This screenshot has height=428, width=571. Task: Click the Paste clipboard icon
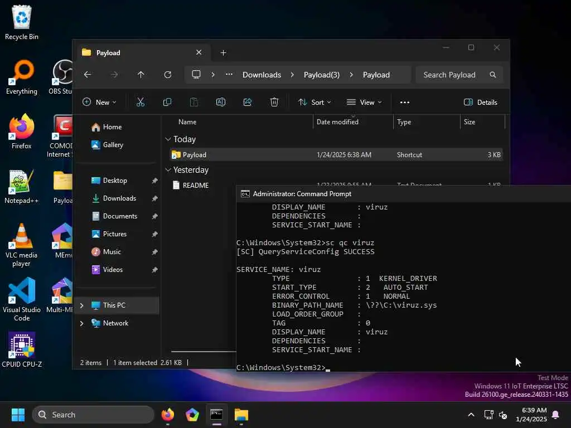tap(194, 103)
